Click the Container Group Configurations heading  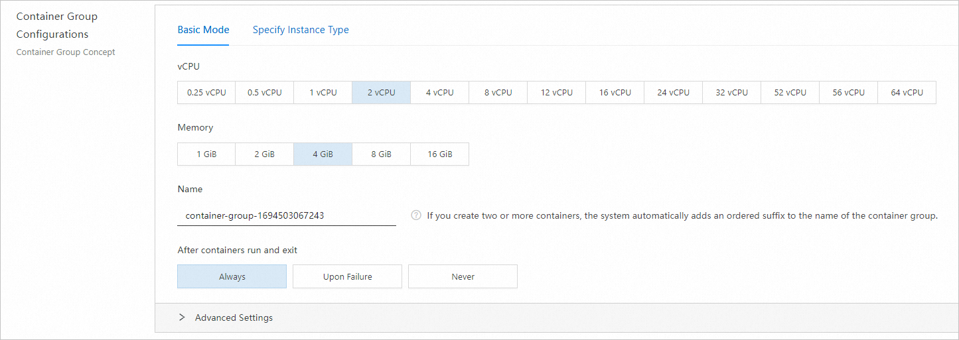[57, 25]
